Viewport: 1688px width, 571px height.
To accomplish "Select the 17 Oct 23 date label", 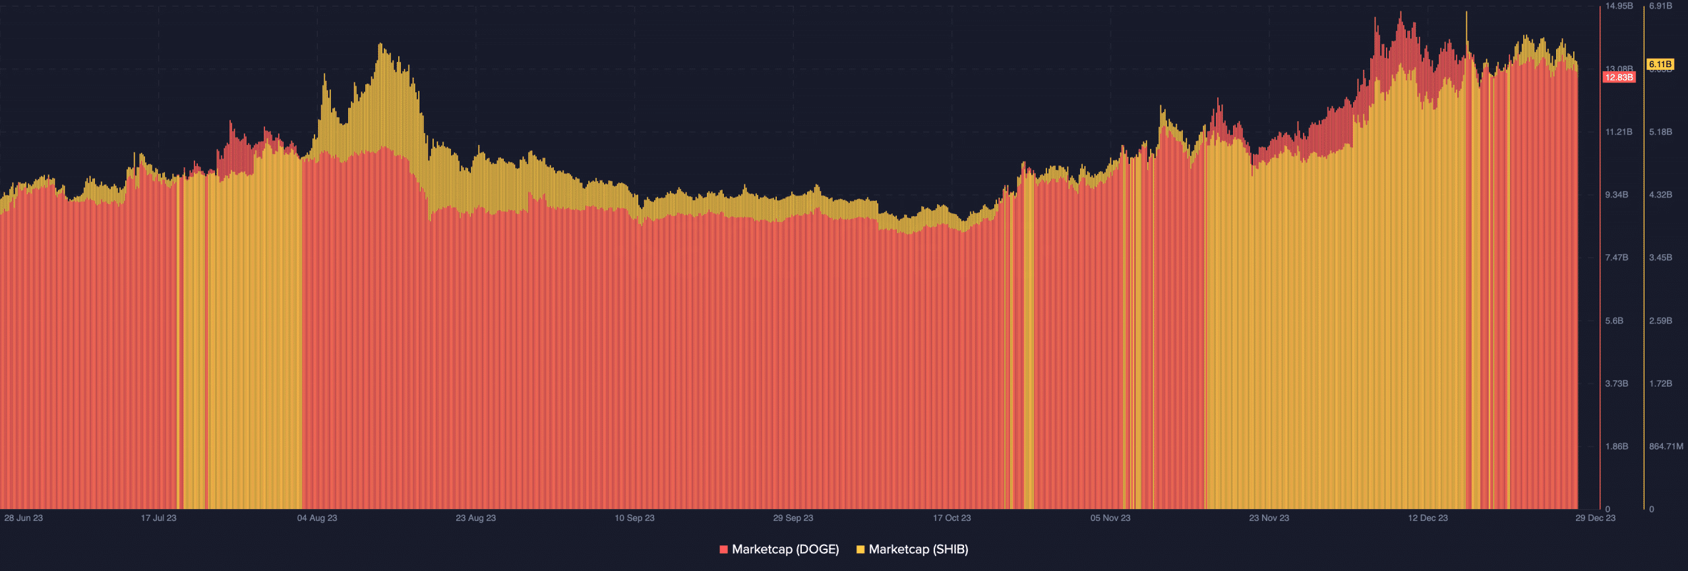I will tap(952, 518).
